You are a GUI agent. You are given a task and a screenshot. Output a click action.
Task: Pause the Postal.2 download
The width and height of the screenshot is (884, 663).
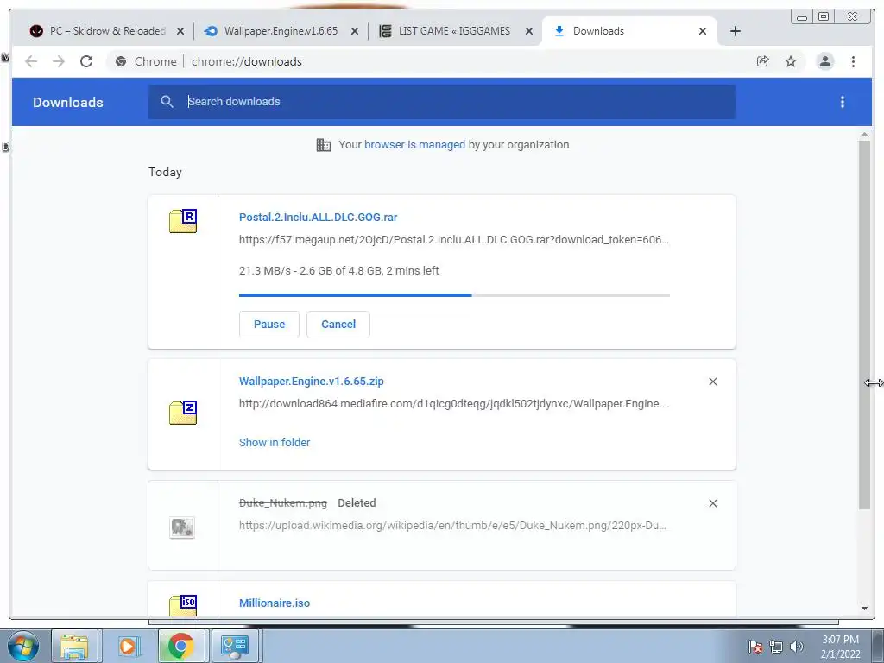pos(269,325)
